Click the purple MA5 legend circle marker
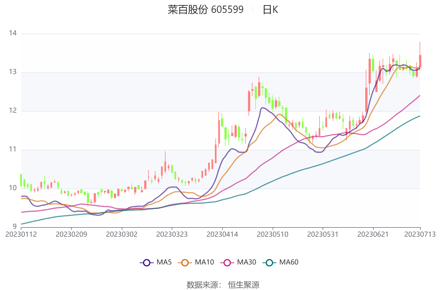The image size is (446, 290). click(146, 263)
